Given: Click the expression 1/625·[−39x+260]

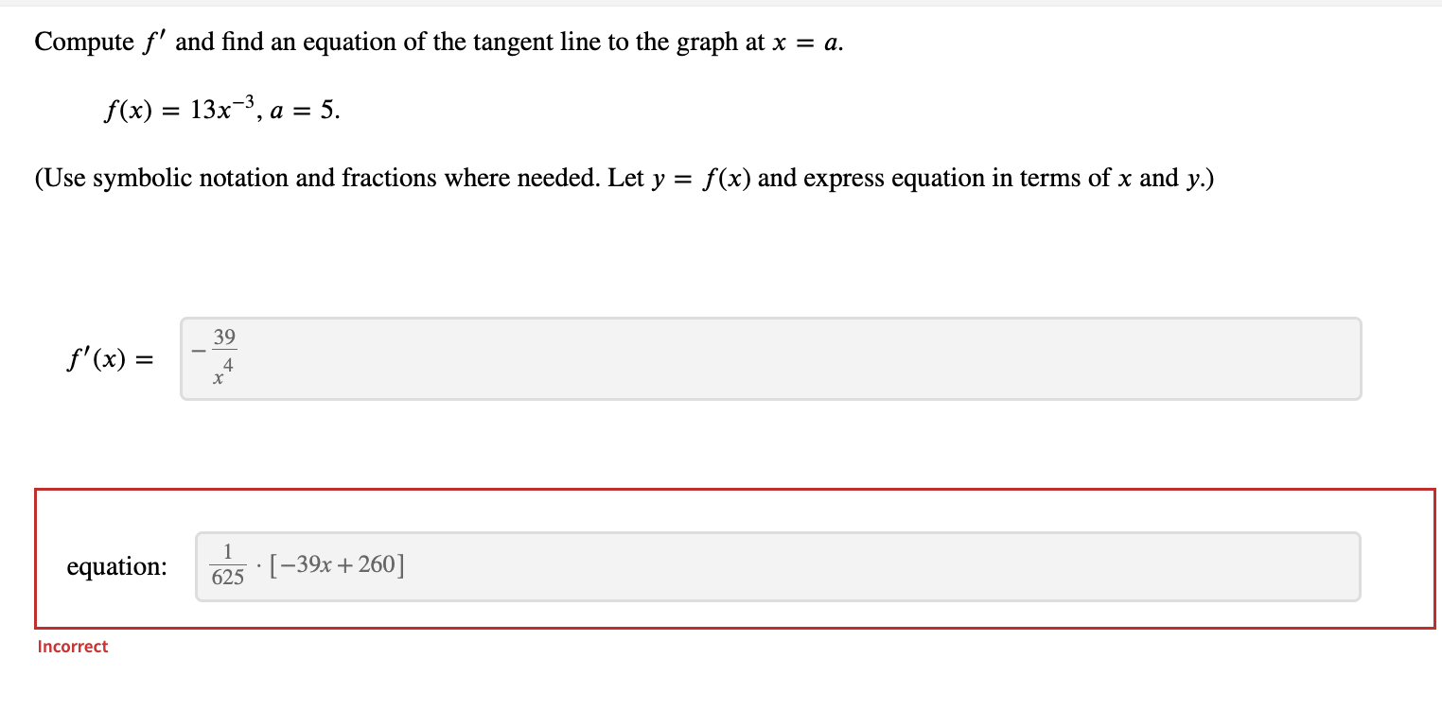Looking at the screenshot, I should 305,564.
